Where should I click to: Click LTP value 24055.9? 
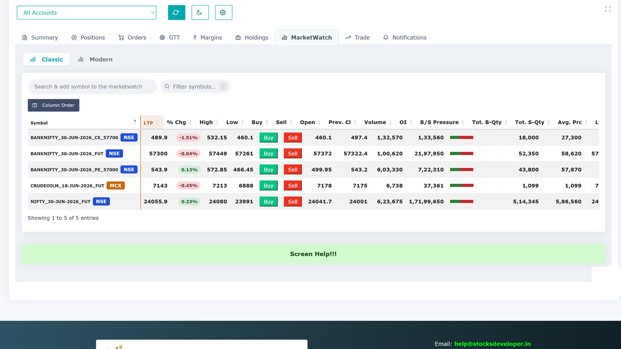point(156,202)
